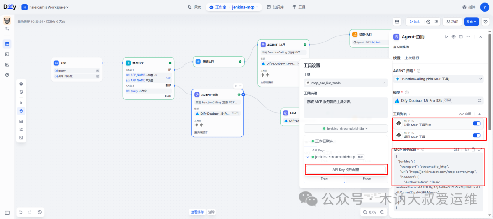The image size is (493, 219).
Task: Zoom out the canvas with minus magnifier
Action: pos(365,212)
